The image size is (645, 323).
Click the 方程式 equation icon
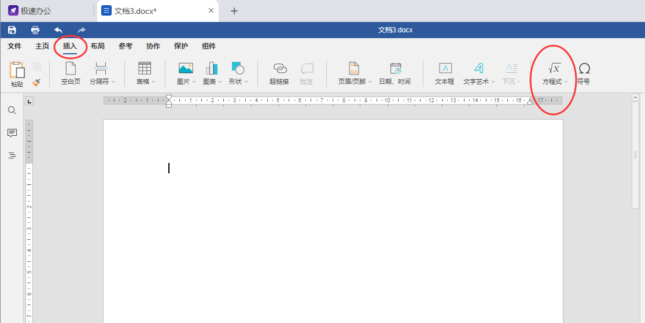555,68
